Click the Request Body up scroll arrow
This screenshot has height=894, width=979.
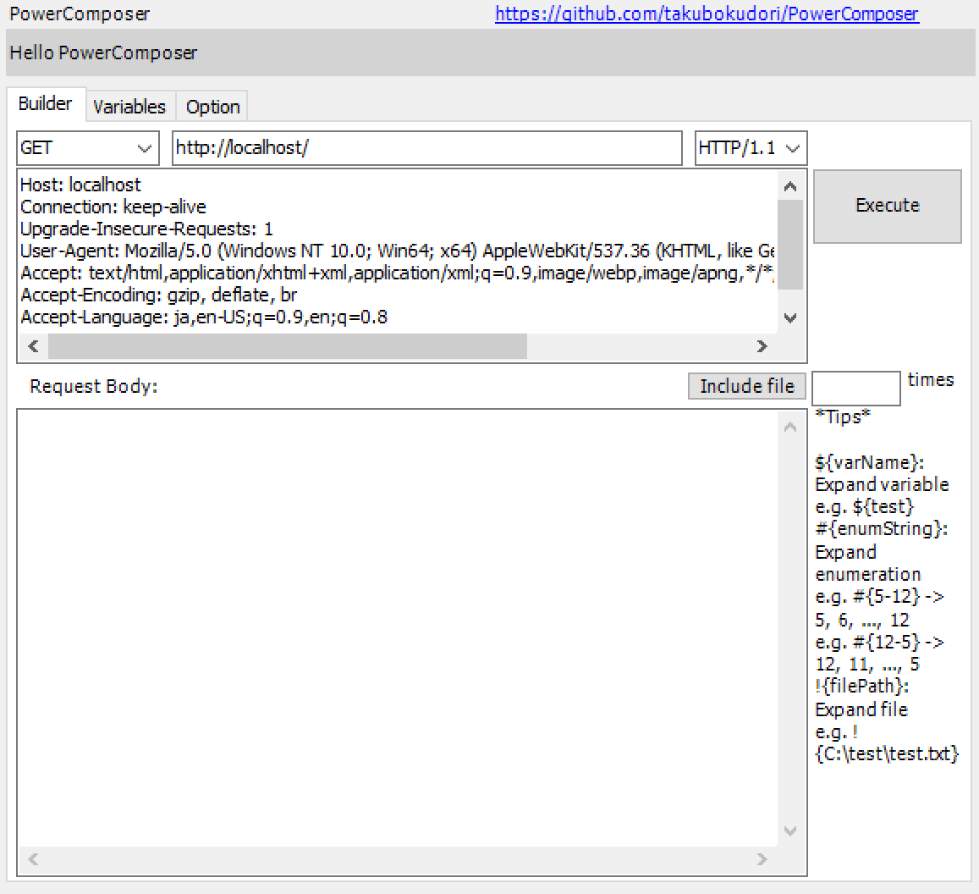coord(790,427)
